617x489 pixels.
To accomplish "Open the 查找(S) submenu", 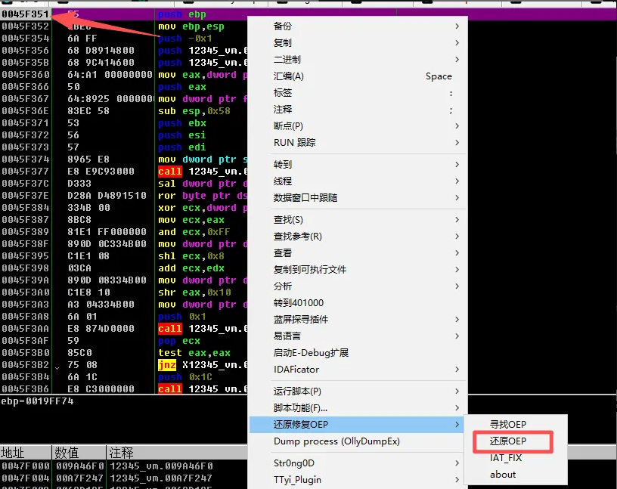I will coord(358,219).
